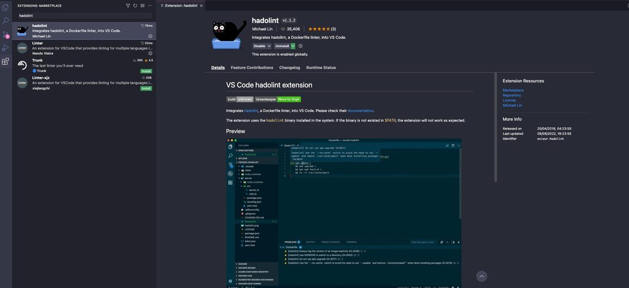
Task: Click the Uninstall button
Action: [x=282, y=46]
